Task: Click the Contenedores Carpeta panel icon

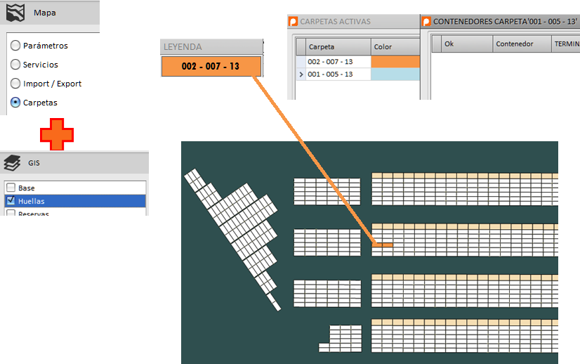Action: tap(426, 22)
